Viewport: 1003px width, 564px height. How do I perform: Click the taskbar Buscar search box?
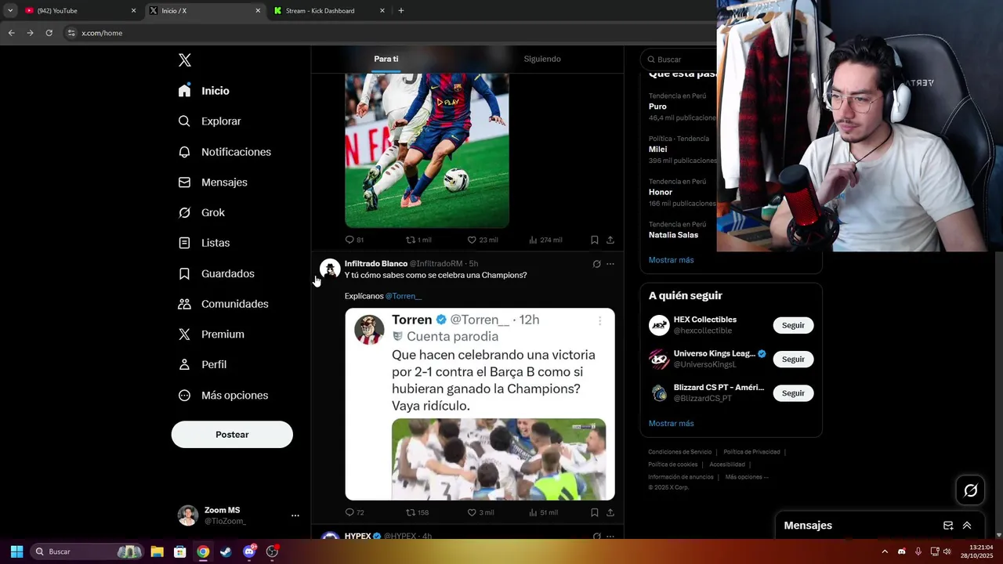point(86,551)
